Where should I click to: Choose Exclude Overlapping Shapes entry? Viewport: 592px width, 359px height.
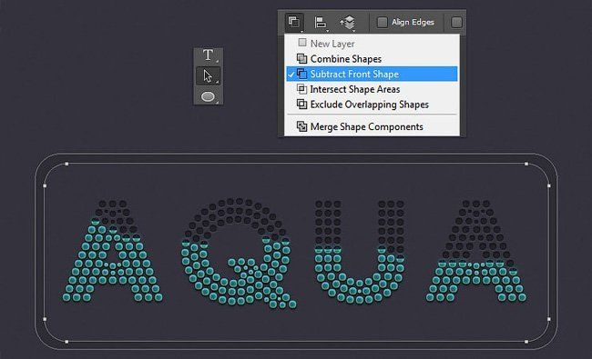(x=372, y=105)
